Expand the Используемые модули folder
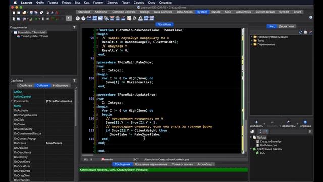Image resolution: width=323 pixels, height=182 pixels. pos(251,37)
